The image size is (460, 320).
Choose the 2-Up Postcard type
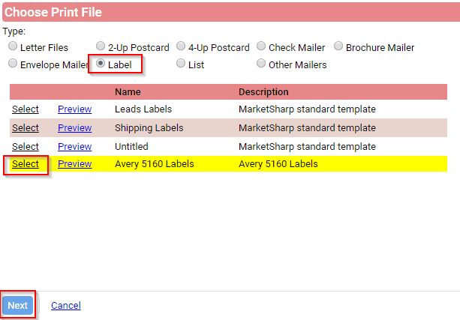tap(101, 46)
